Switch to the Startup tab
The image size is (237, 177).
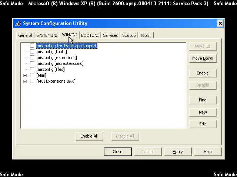129,35
